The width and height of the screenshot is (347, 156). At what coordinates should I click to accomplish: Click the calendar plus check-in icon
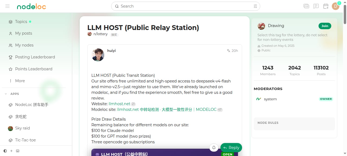tap(326, 6)
